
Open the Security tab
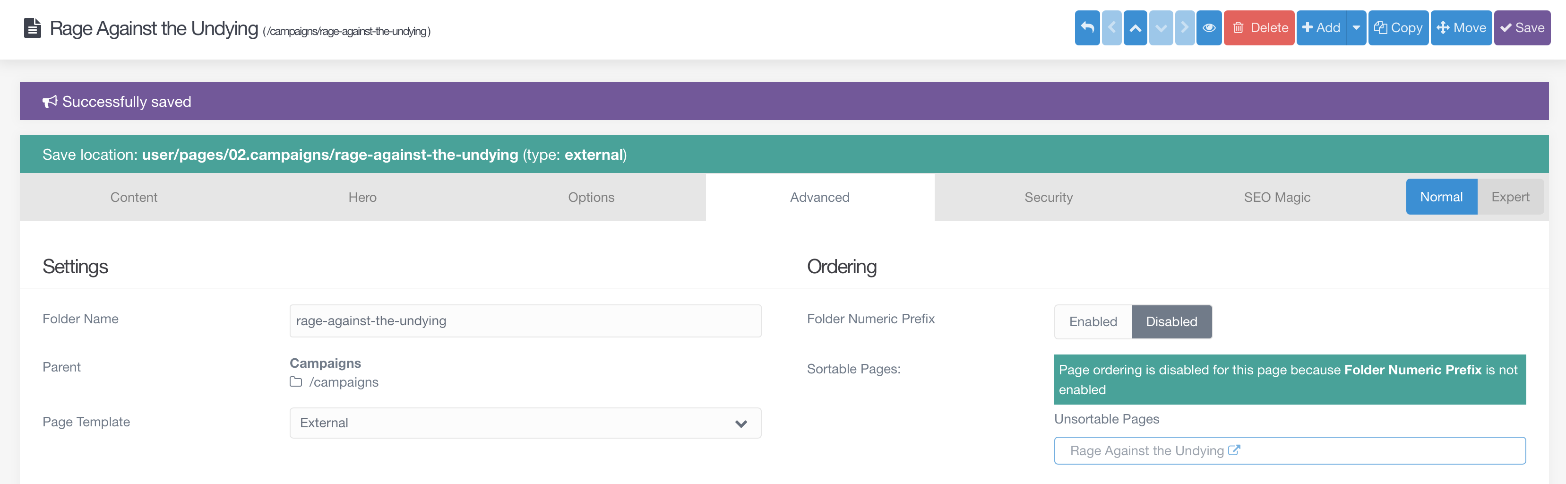coord(1048,197)
